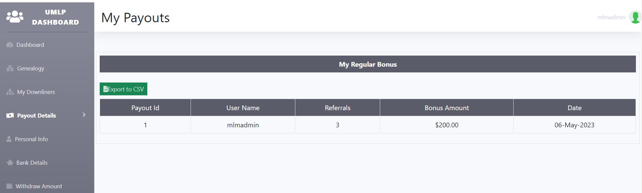Click the $200.00 bonus amount cell
The height and width of the screenshot is (193, 642).
(446, 125)
